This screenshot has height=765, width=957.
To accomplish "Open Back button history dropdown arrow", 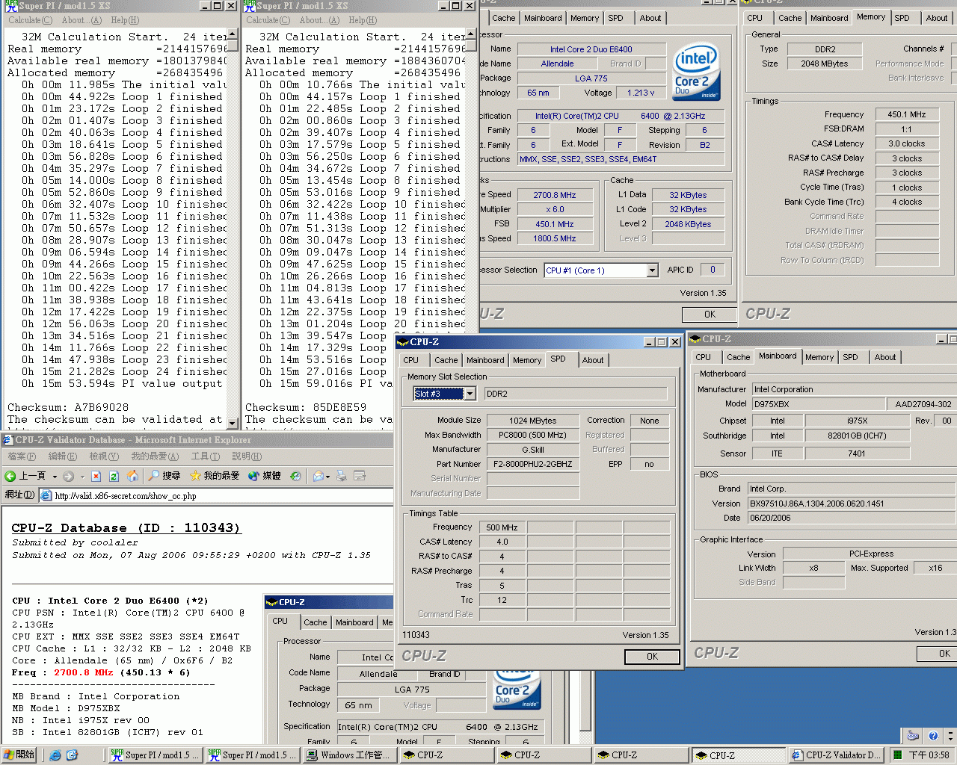I will (x=55, y=477).
